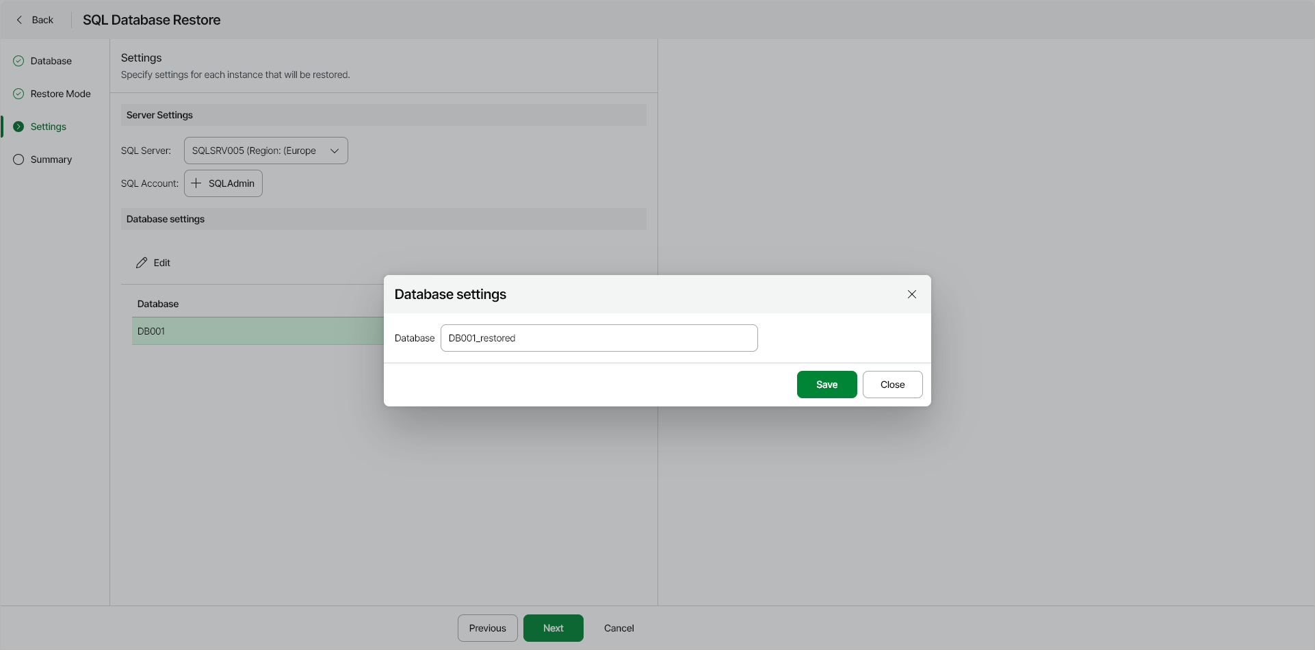The width and height of the screenshot is (1315, 650).
Task: Open the Database wizard step
Action: 51,60
